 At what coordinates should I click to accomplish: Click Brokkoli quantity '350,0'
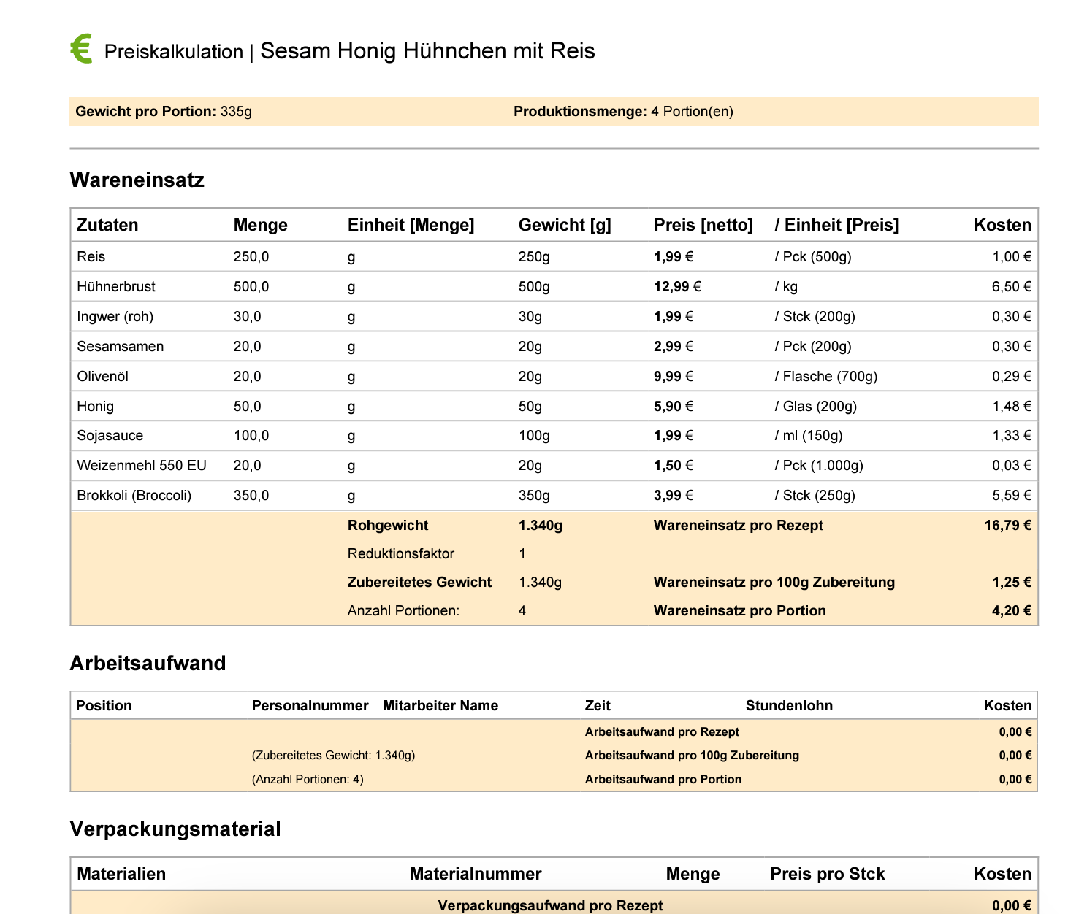tap(251, 496)
